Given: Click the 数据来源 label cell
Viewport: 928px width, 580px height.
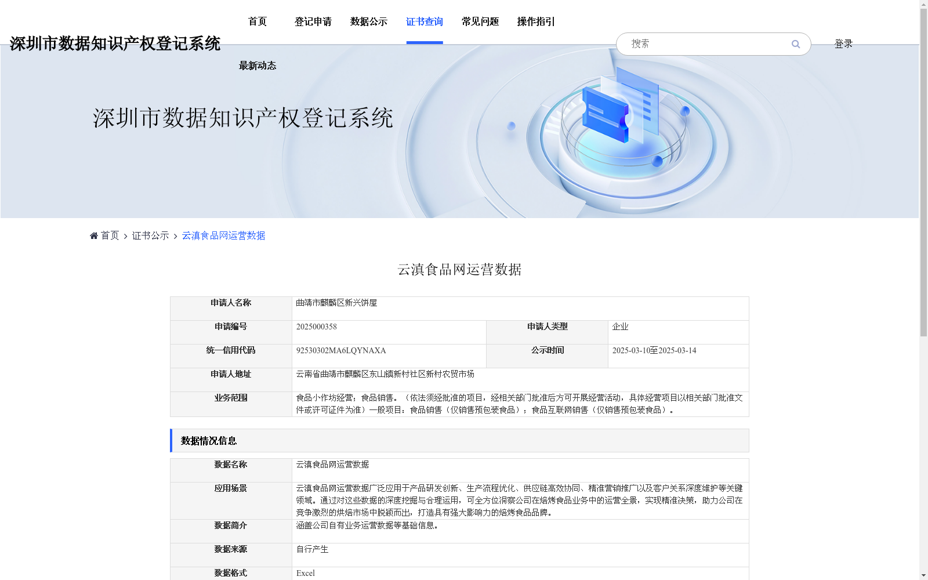Looking at the screenshot, I should click(231, 555).
